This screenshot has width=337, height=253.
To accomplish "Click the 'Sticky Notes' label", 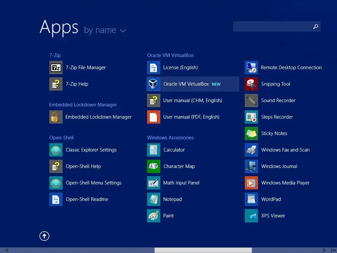I will (x=274, y=133).
